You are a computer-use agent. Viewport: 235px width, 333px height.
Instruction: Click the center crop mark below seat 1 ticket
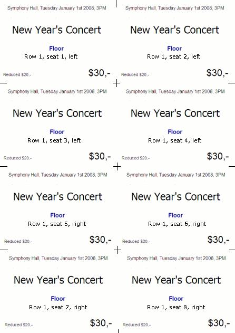tap(116, 83)
